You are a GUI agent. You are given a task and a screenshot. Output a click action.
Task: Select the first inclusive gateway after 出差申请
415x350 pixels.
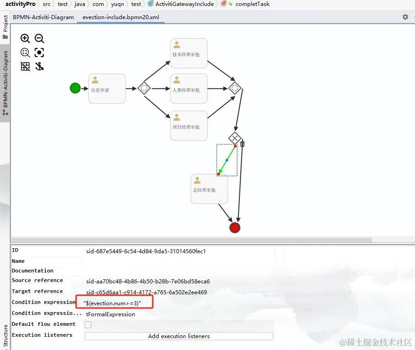[x=144, y=88]
